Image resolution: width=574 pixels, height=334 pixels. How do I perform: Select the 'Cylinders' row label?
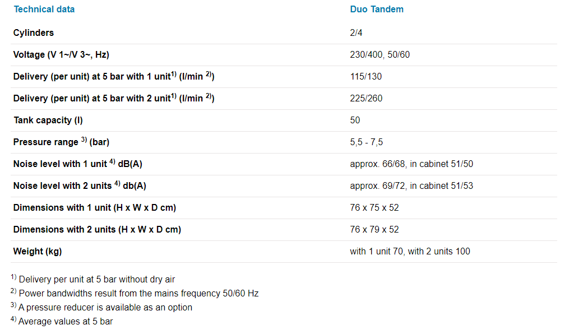point(34,33)
